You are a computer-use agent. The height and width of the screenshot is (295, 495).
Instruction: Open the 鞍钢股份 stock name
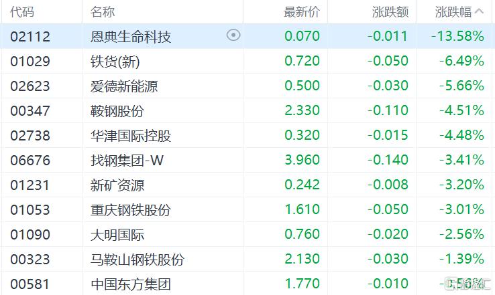[x=117, y=111]
